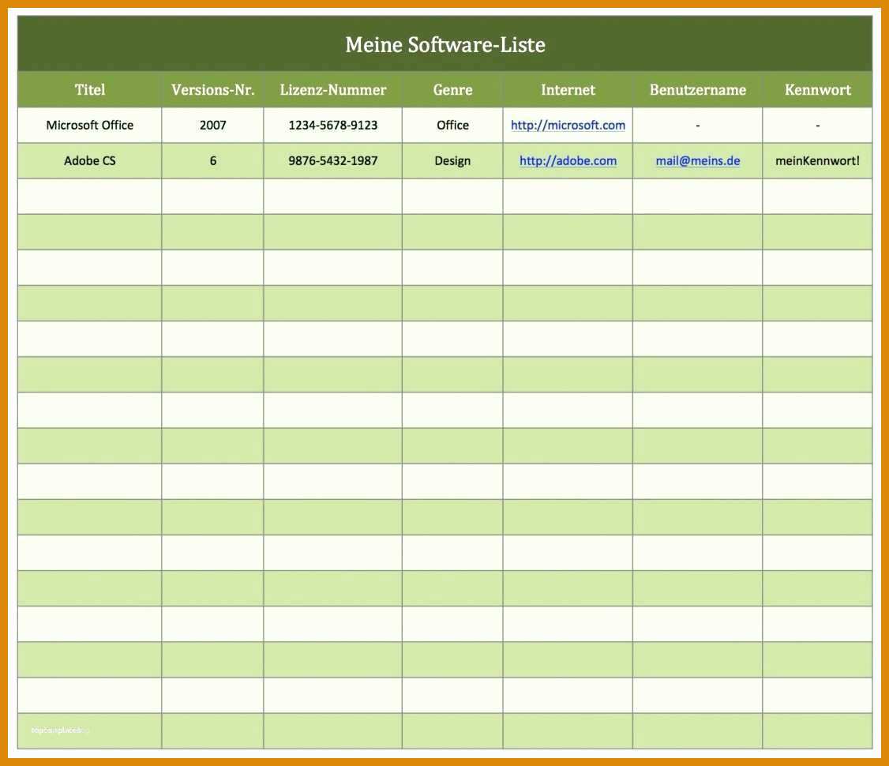Image resolution: width=889 pixels, height=766 pixels.
Task: Click the Genre column header
Action: (x=452, y=89)
